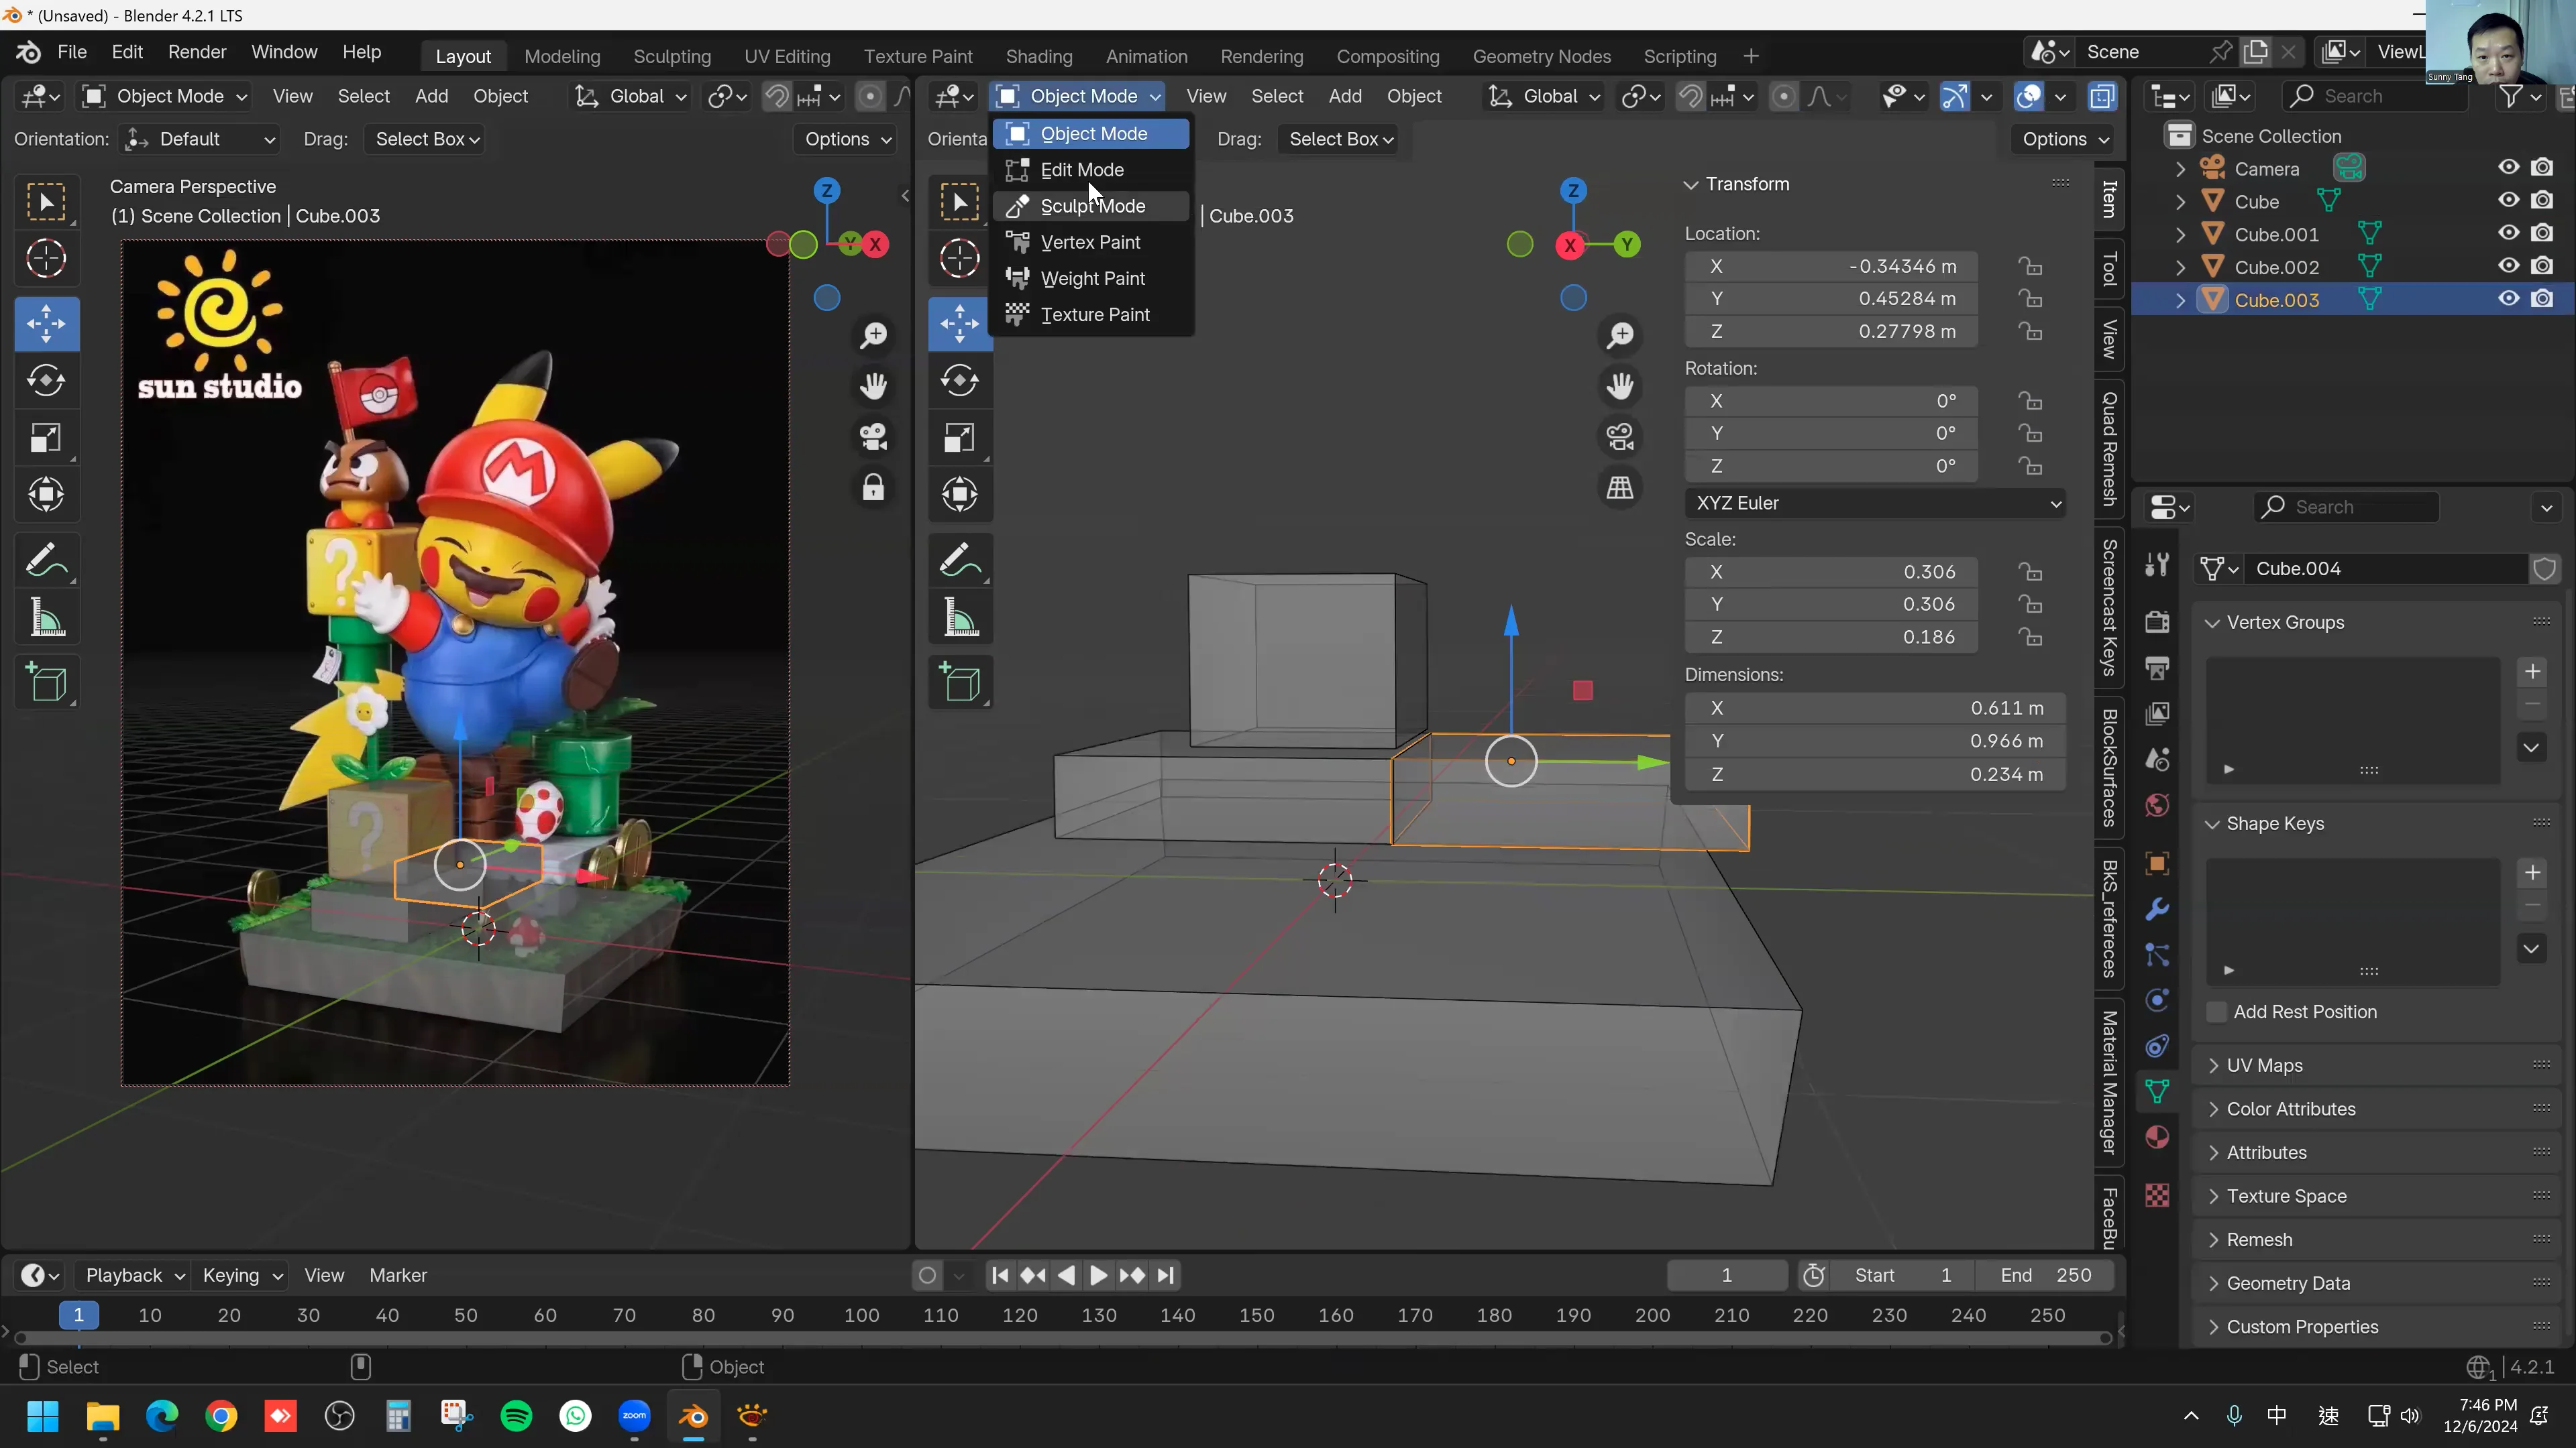This screenshot has width=2576, height=1448.
Task: Choose Sculpt Mode from the mode menu
Action: pos(1092,206)
